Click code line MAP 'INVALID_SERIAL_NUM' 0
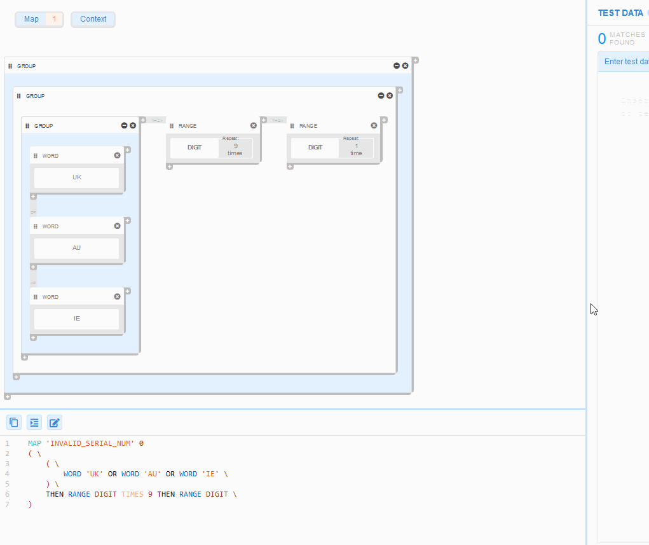649x545 pixels. pyautogui.click(x=86, y=443)
